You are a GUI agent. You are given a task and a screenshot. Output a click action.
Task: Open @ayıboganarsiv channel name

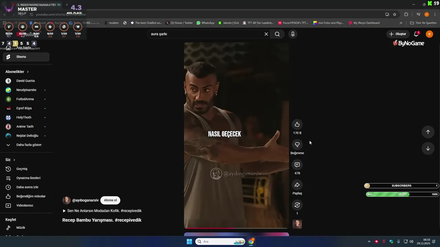coord(85,200)
